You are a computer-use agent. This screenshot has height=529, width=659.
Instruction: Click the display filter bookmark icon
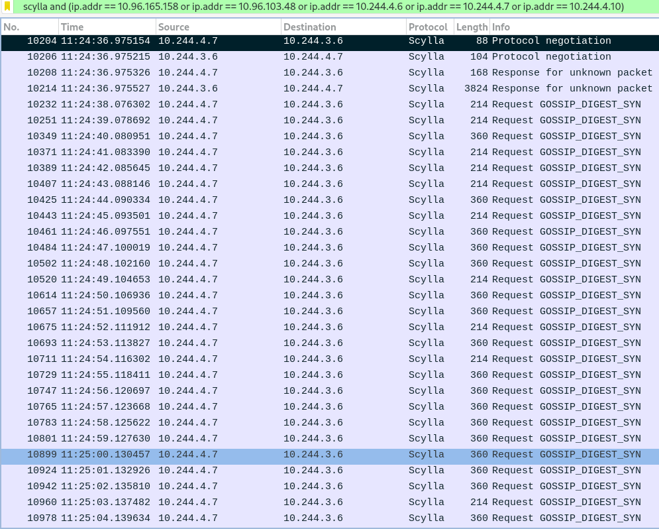(x=7, y=7)
